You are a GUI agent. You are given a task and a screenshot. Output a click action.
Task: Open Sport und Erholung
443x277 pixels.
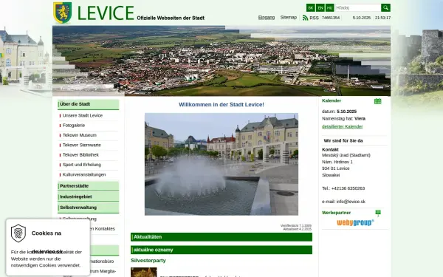click(x=82, y=165)
